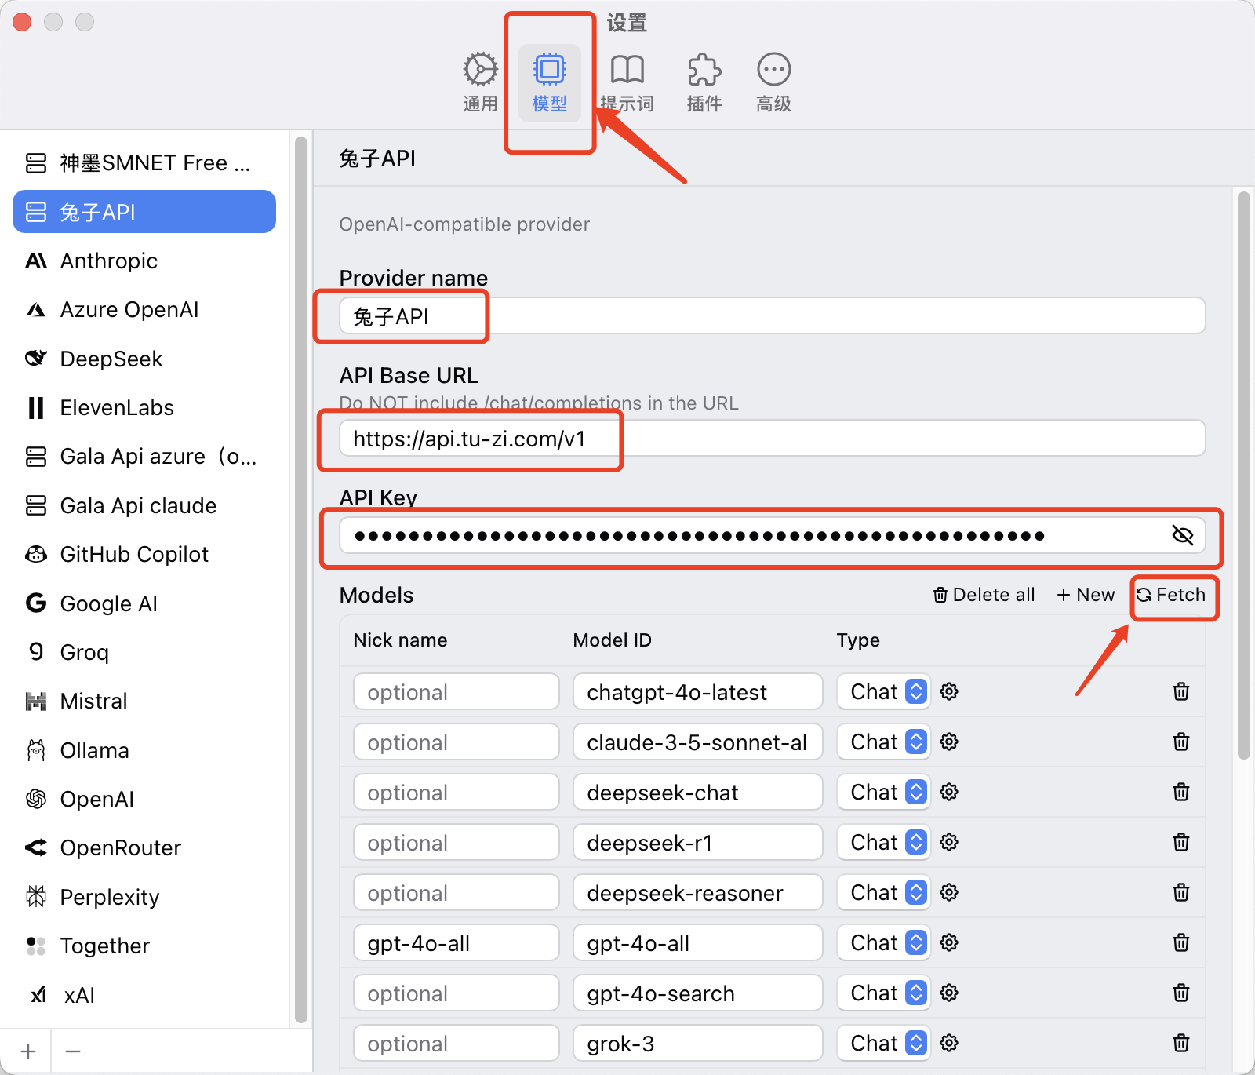Select Gala Api azure provider
The width and height of the screenshot is (1255, 1075).
(x=144, y=456)
